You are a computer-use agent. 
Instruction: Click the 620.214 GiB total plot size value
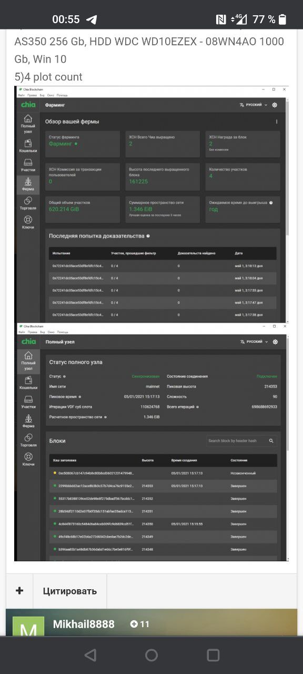[x=63, y=209]
